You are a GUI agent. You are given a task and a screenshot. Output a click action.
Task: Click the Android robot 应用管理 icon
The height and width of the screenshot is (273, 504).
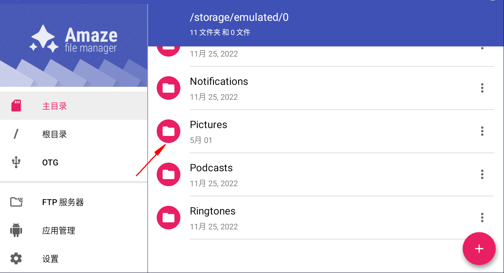16,231
